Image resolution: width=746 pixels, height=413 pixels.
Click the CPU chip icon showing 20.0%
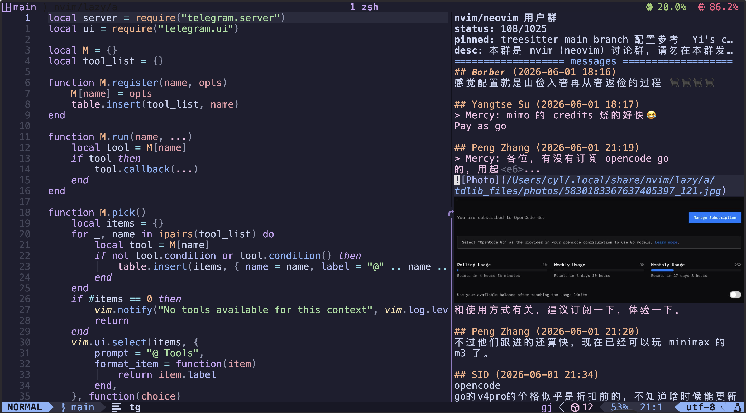point(649,7)
